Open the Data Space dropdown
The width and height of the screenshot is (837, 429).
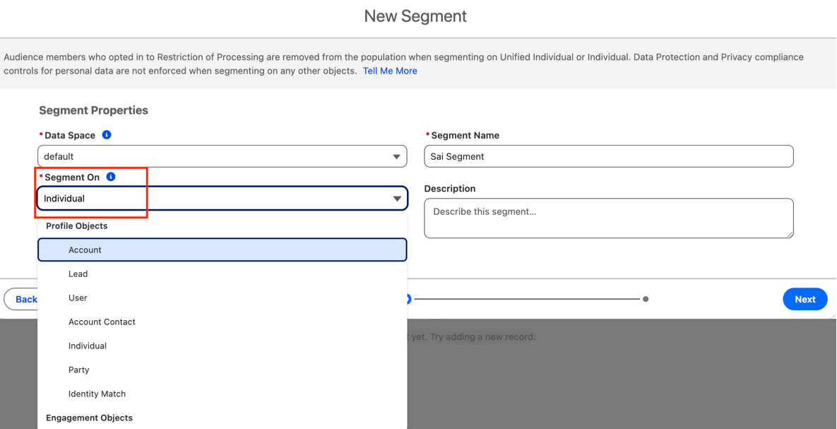click(x=222, y=156)
